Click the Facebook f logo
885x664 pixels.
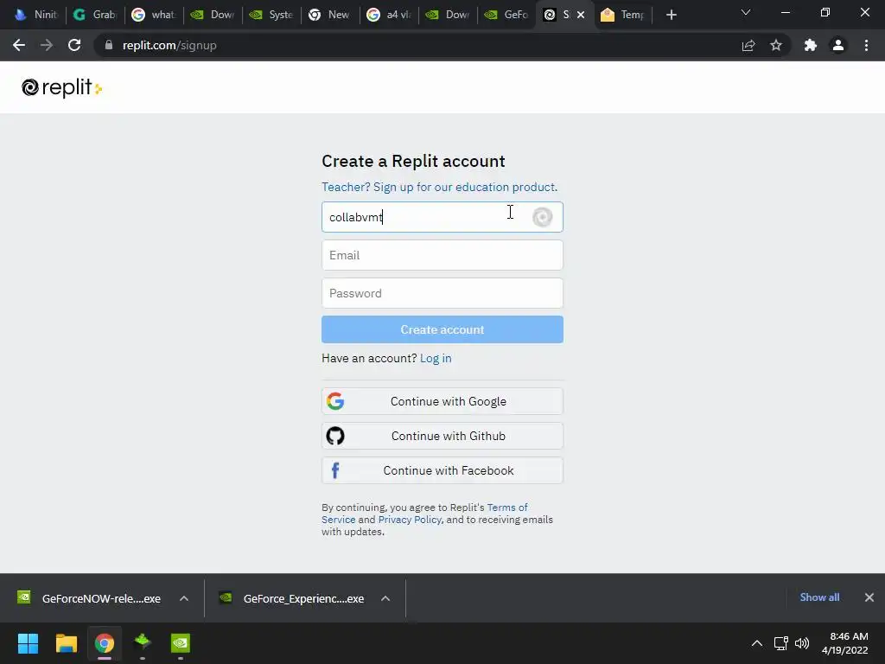click(335, 470)
